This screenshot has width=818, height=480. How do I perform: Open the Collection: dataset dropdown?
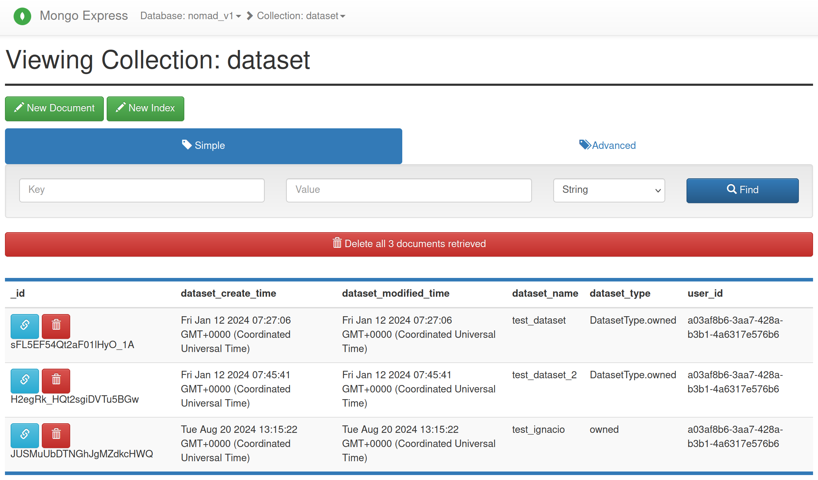301,16
